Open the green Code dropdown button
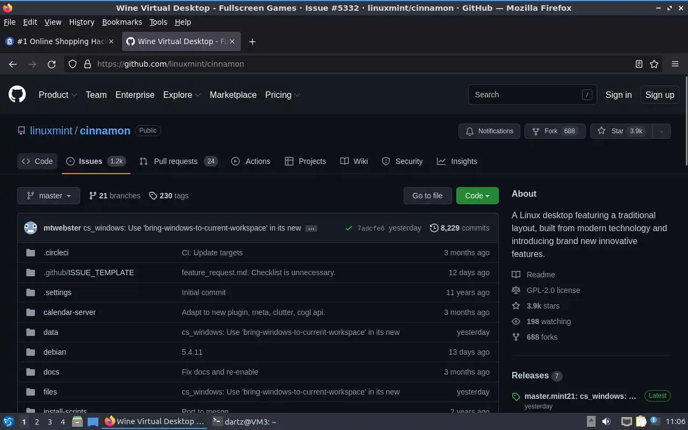Image resolution: width=688 pixels, height=430 pixels. 477,196
